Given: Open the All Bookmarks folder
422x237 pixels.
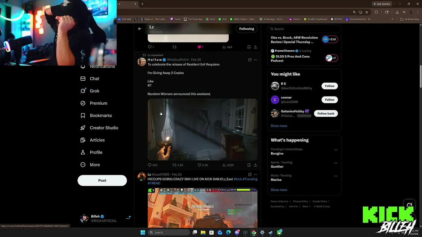Looking at the screenshot, I should click(x=409, y=19).
